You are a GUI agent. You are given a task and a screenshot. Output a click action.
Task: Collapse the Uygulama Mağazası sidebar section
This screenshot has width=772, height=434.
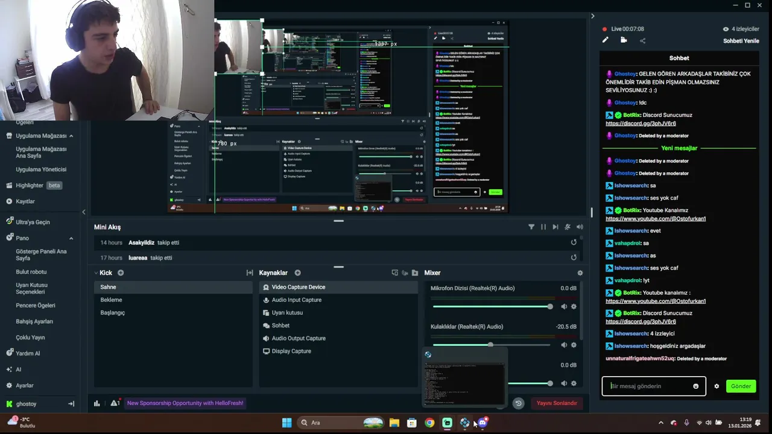coord(71,136)
